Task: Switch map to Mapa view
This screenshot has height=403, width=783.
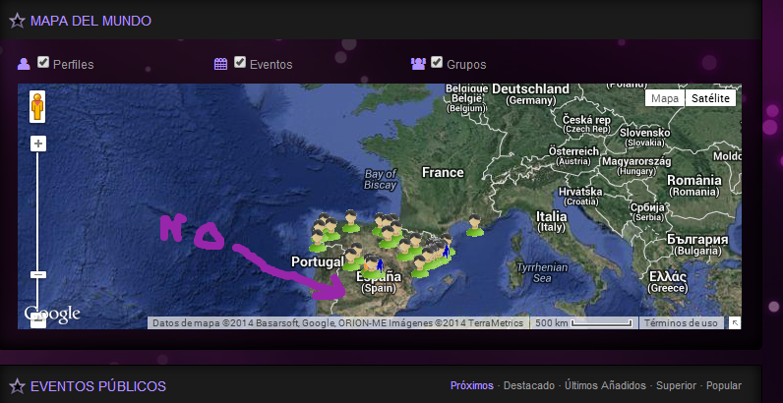Action: [x=665, y=98]
